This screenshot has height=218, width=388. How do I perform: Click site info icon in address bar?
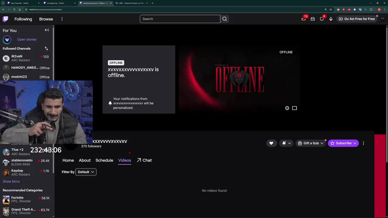(26, 9)
